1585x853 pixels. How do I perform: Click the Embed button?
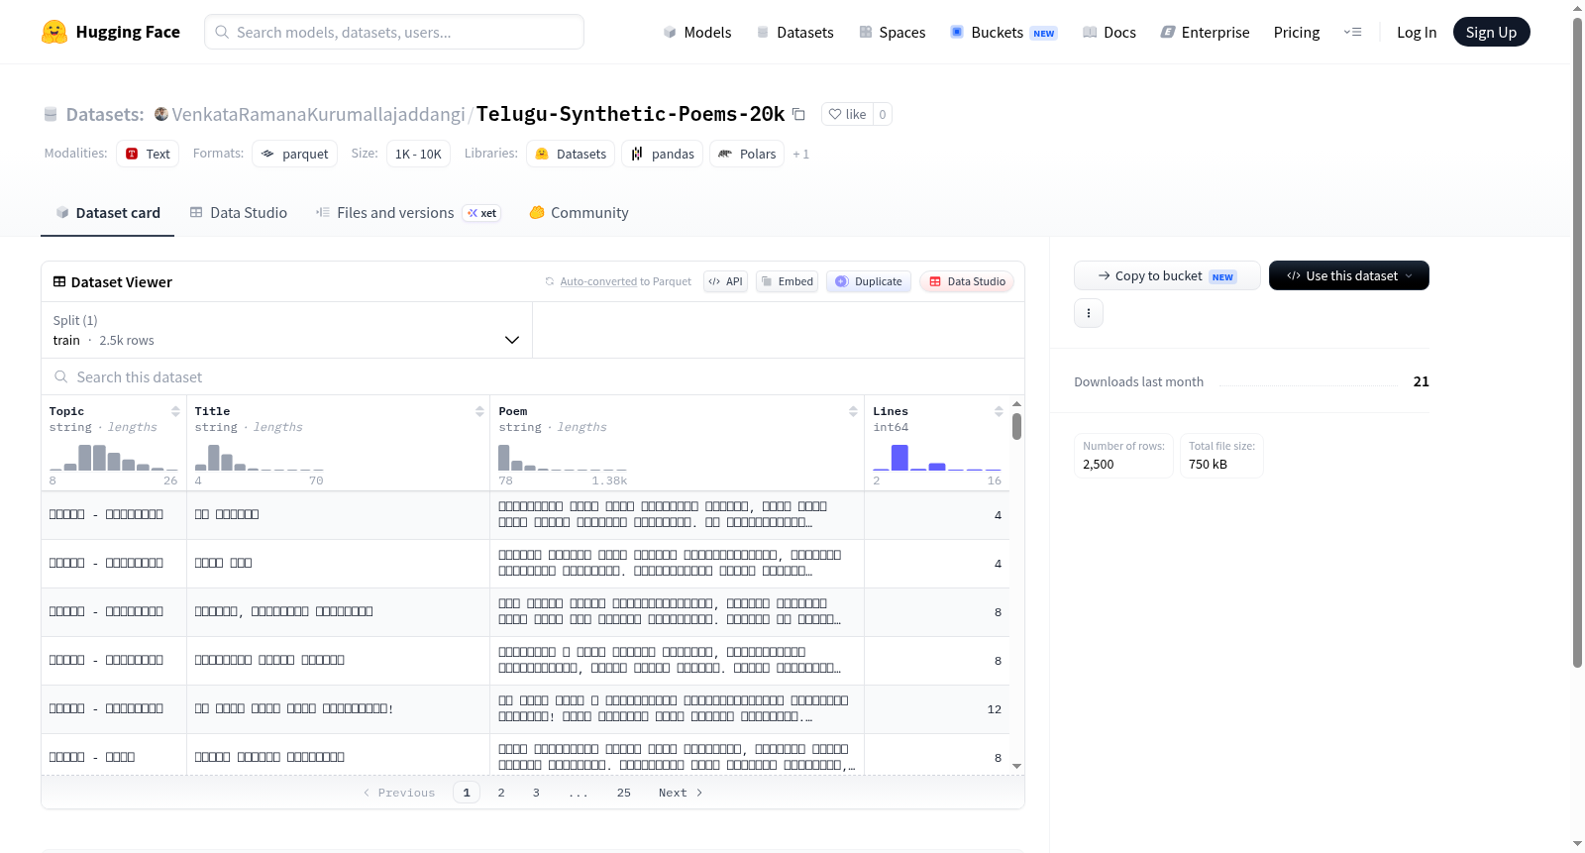pos(787,281)
